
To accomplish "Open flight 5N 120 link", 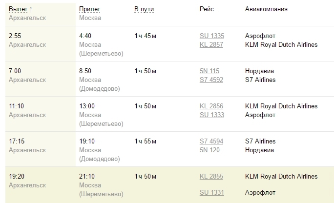I will 209,150.
